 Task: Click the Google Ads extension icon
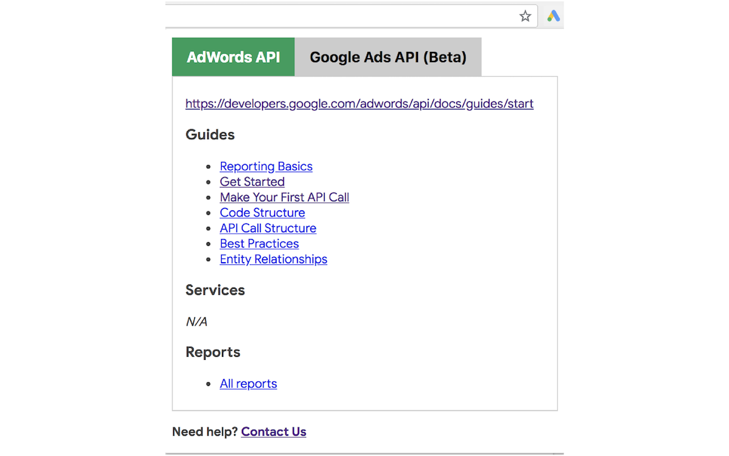tap(551, 15)
